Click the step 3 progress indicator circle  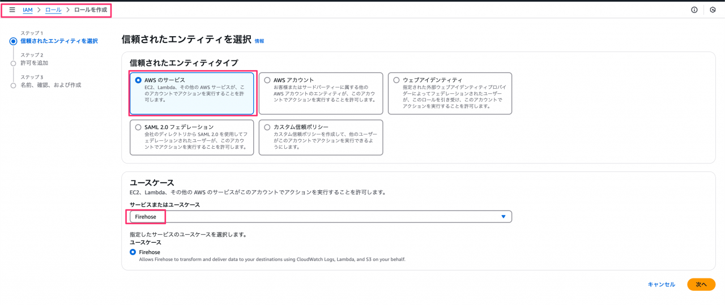[x=13, y=85]
